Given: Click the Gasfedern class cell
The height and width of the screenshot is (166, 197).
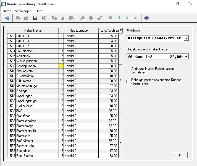Looking at the screenshot, I should coord(37,151).
